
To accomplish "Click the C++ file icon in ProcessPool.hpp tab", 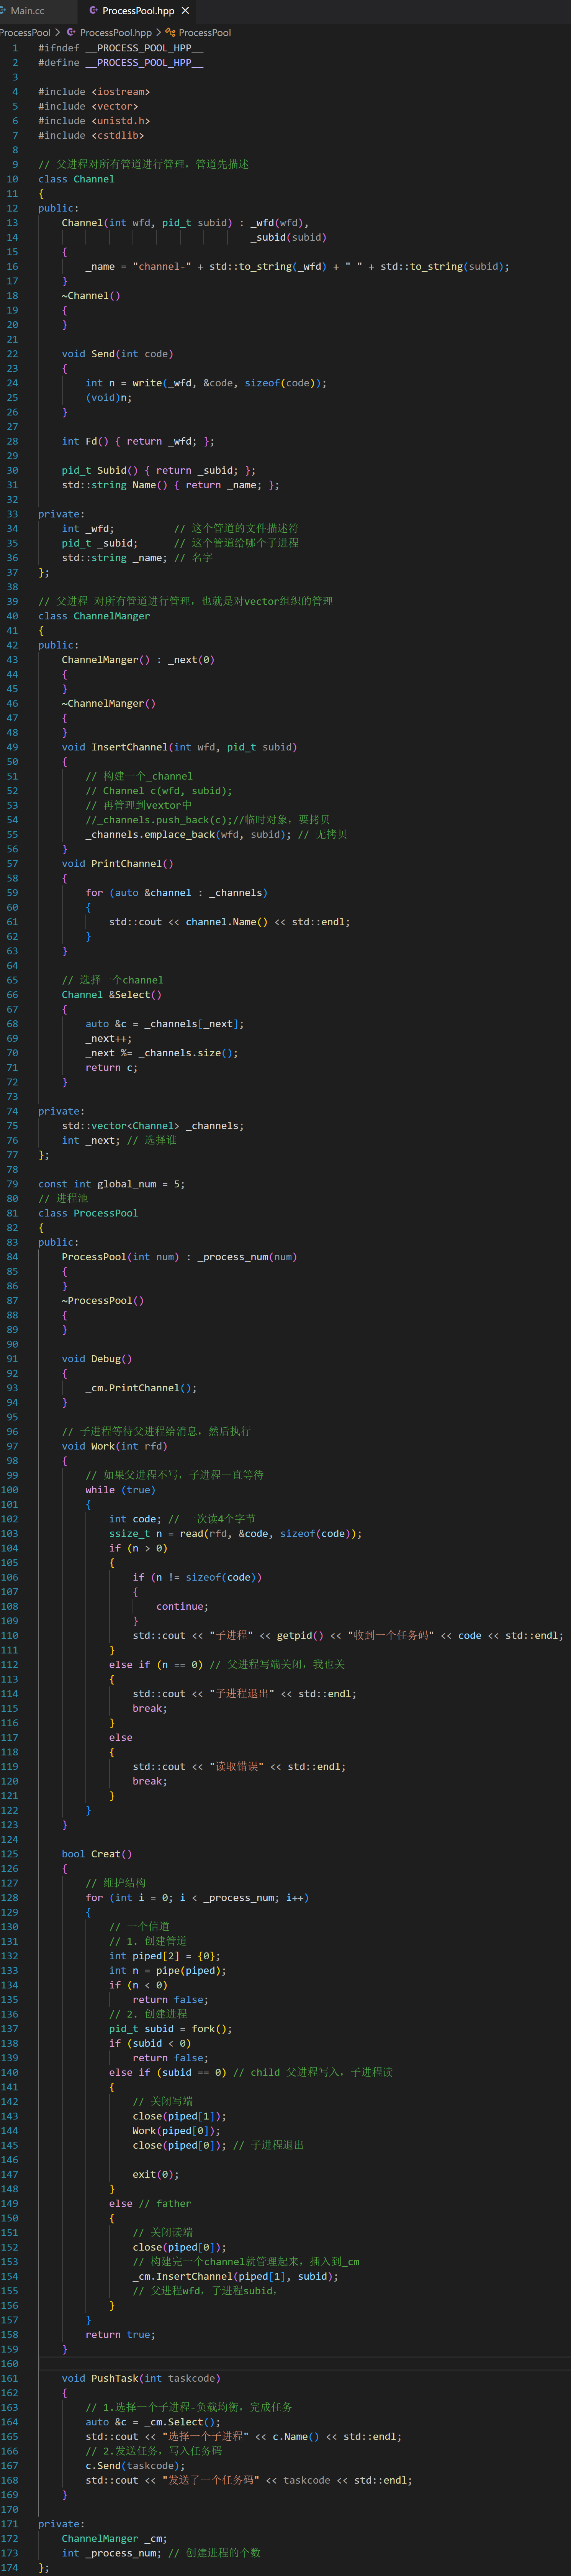I will [x=93, y=11].
